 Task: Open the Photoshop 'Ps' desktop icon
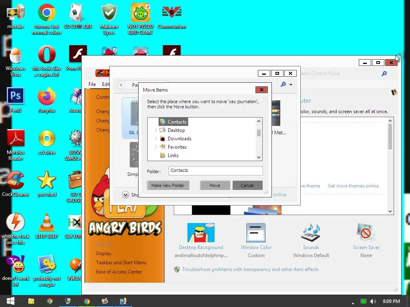coord(16,100)
